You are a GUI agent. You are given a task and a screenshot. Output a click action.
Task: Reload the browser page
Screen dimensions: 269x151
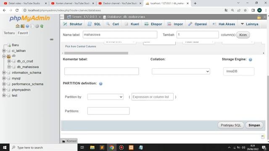pos(17,10)
